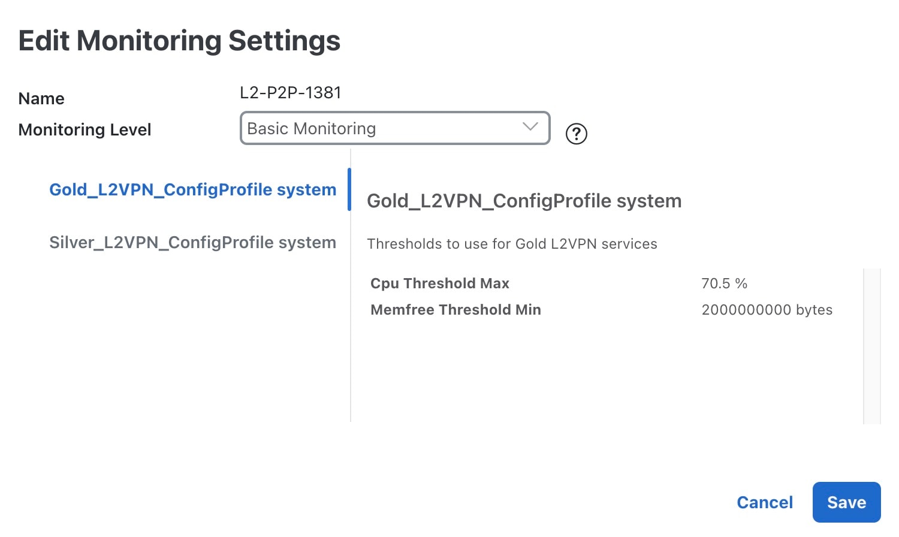This screenshot has height=537, width=899.
Task: Click the thresholds panel vertical scrollbar
Action: tap(871, 346)
